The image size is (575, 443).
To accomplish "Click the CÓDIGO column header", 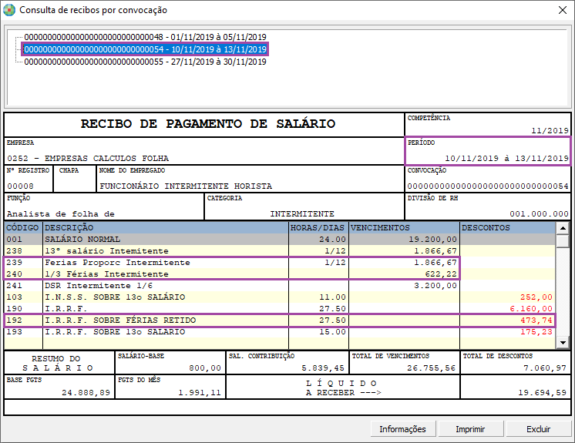I will point(22,227).
